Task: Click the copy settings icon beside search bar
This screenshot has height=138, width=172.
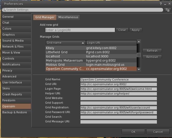Action: tap(167, 10)
